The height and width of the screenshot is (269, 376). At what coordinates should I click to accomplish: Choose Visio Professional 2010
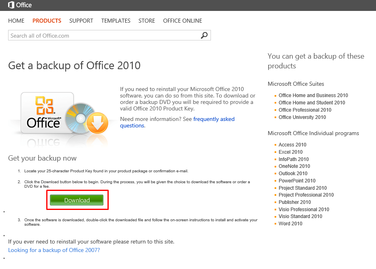(304, 210)
